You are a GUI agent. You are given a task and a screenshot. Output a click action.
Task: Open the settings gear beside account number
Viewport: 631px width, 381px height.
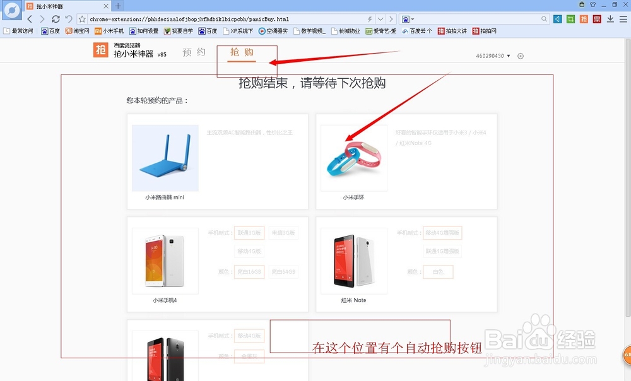(x=521, y=56)
